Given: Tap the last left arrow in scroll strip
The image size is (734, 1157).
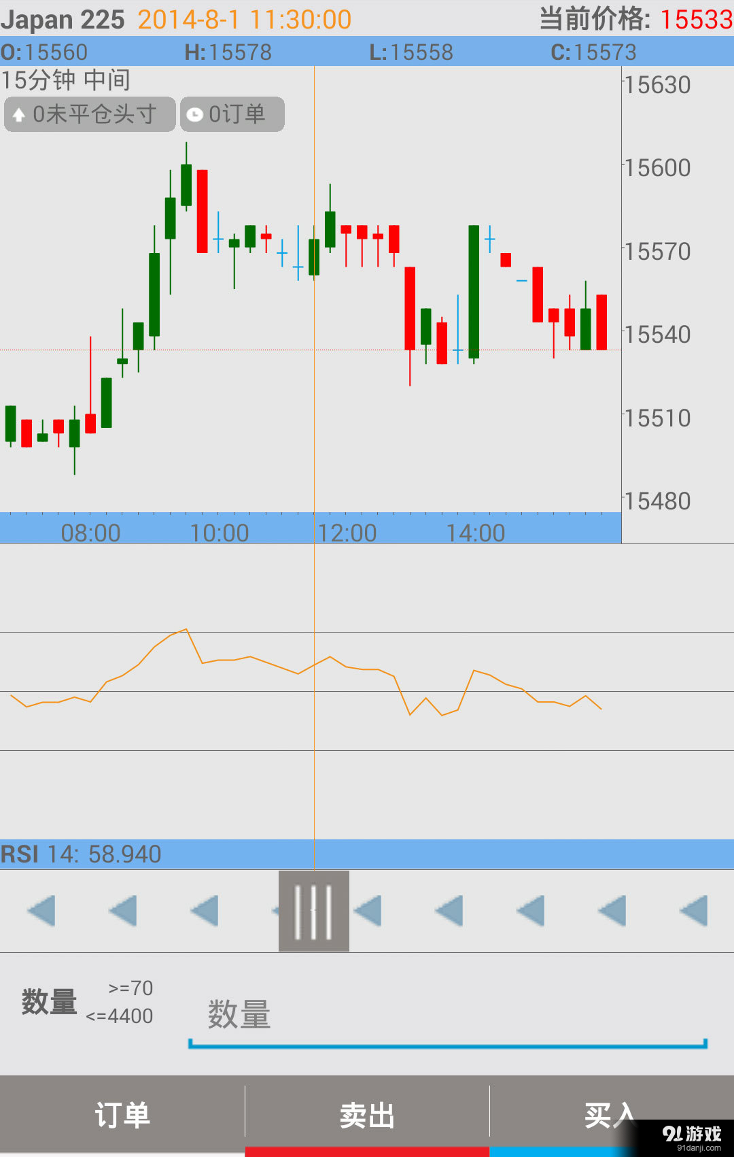Looking at the screenshot, I should pos(693,911).
